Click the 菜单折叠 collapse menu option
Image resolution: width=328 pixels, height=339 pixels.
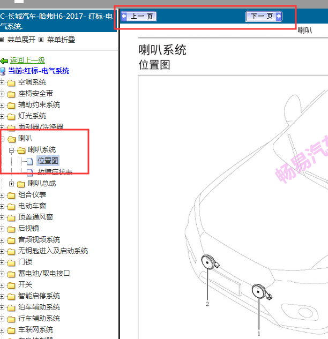(61, 40)
